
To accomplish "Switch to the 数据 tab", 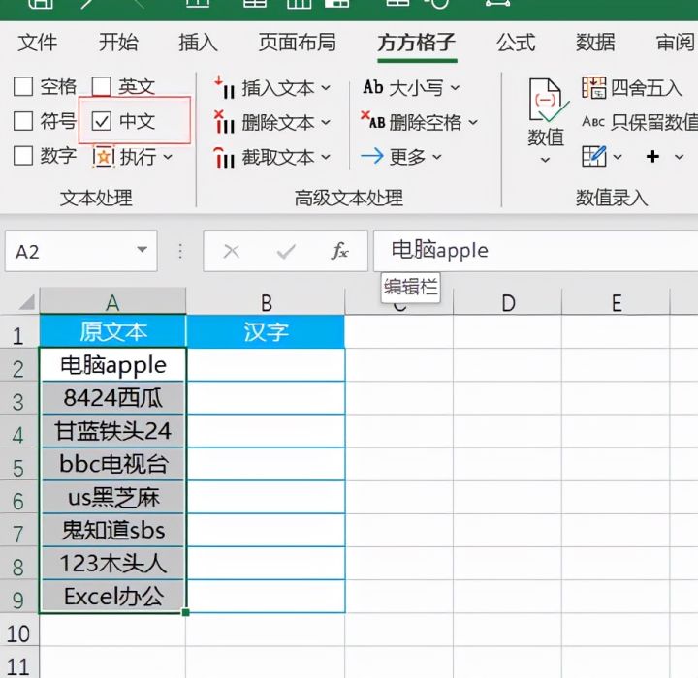I will pos(595,43).
